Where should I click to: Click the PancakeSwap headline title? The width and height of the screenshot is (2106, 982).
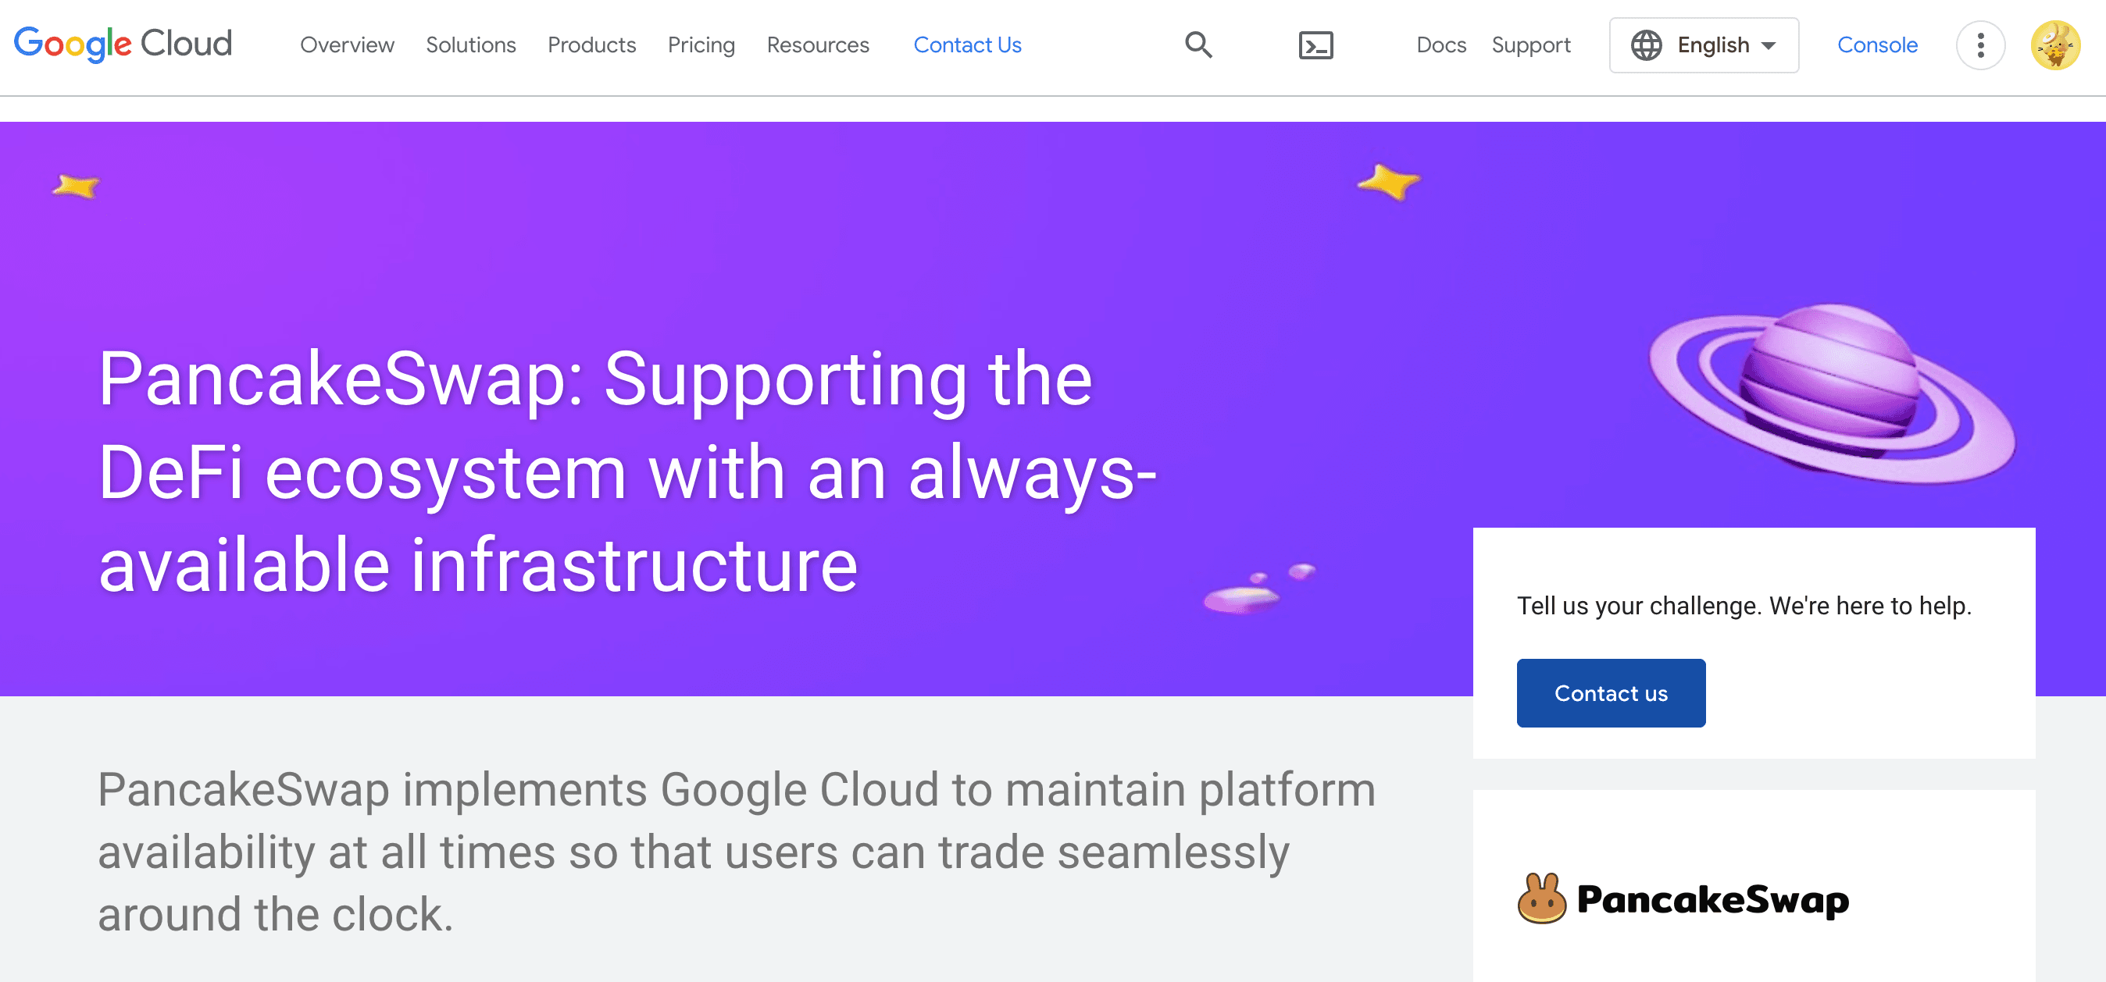pos(626,471)
